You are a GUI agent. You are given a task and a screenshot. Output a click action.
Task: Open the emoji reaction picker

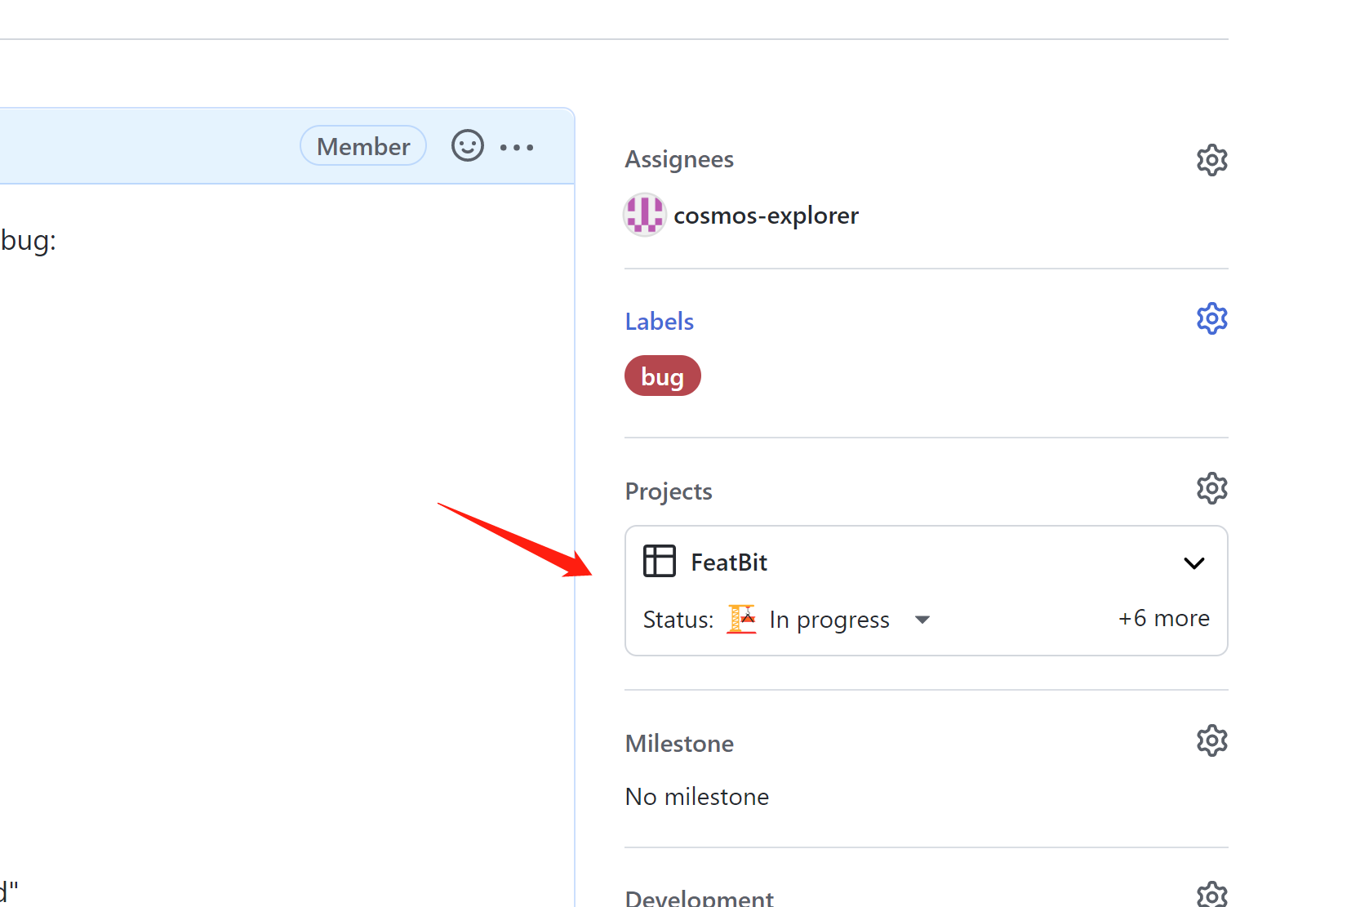pos(467,145)
